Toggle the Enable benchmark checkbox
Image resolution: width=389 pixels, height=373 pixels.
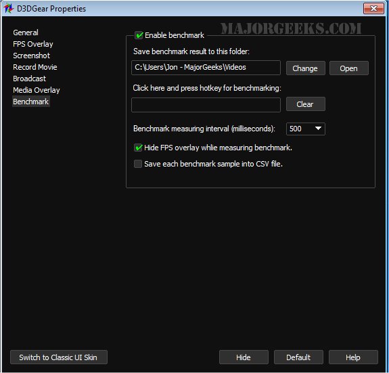(139, 35)
